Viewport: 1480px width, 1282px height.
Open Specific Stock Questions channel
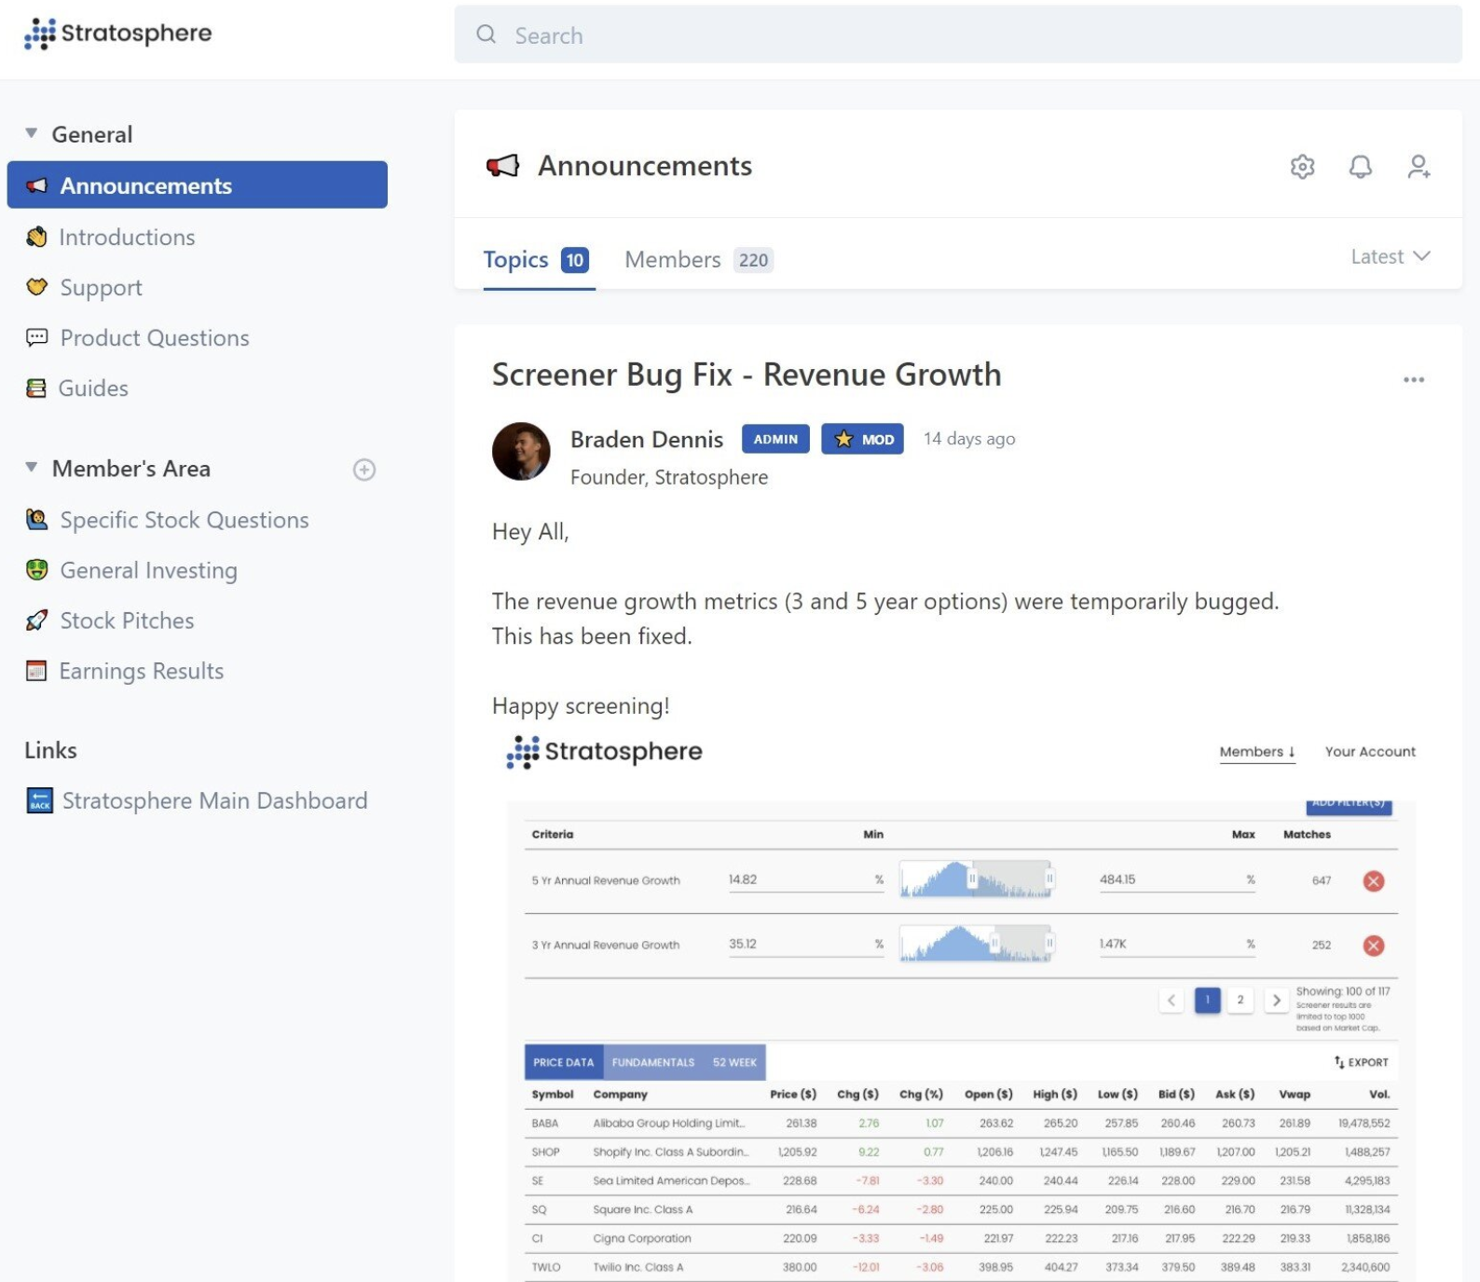pyautogui.click(x=185, y=520)
